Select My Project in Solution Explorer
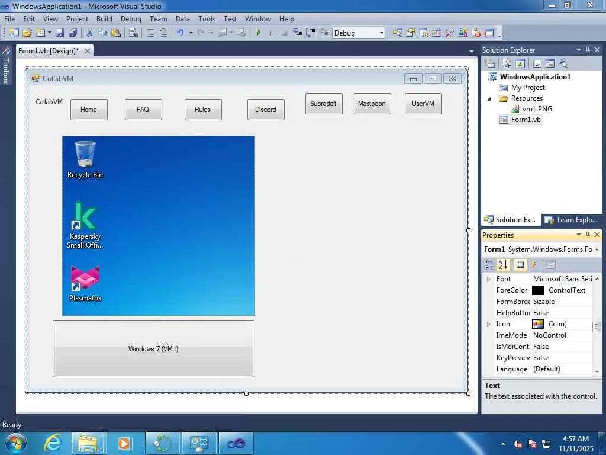The width and height of the screenshot is (606, 455). click(x=522, y=88)
